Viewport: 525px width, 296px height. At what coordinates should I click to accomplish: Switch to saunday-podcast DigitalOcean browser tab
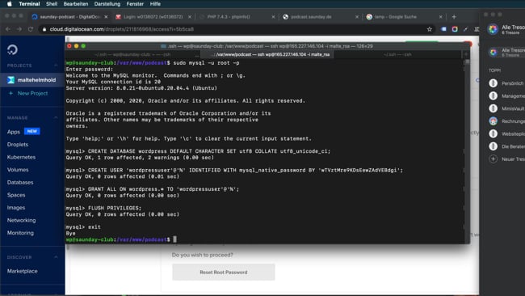69,17
